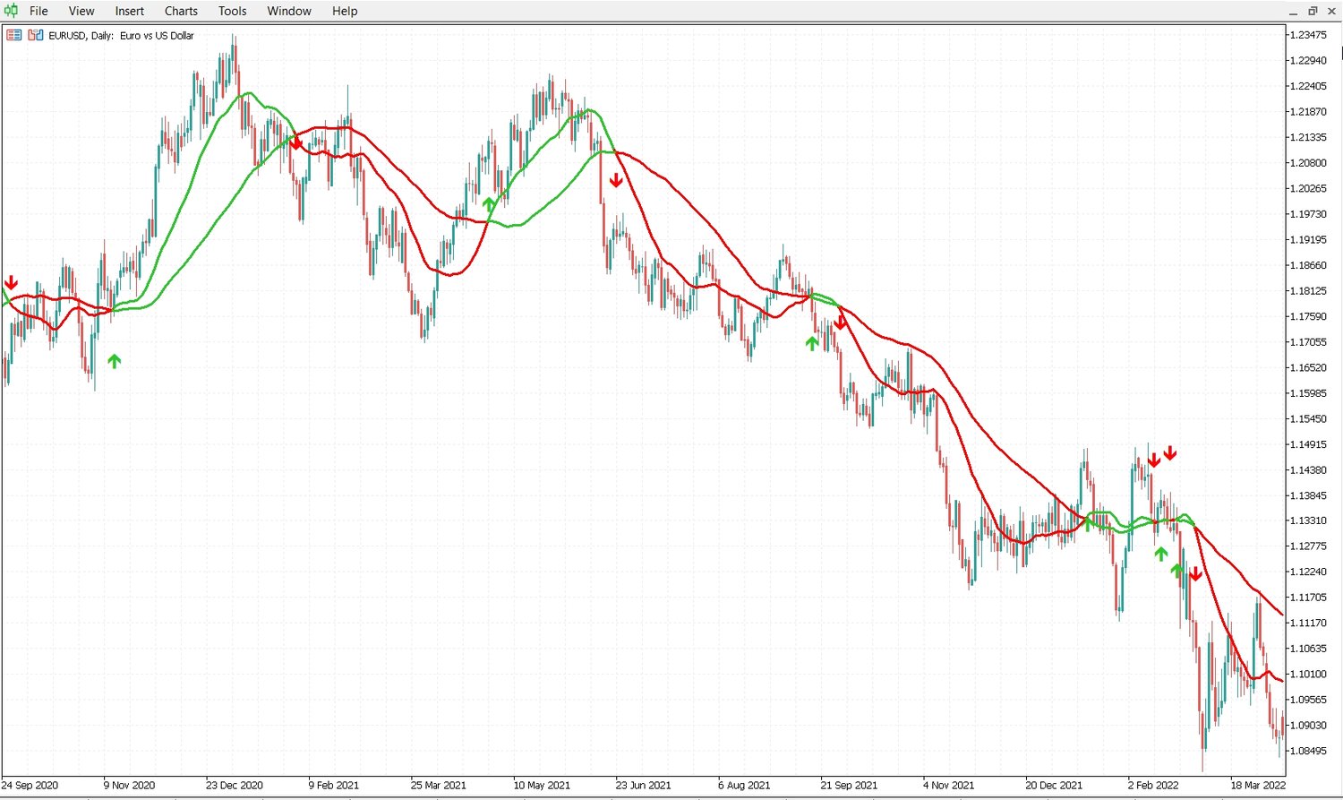The width and height of the screenshot is (1343, 800).
Task: Click the 1.14380 price label
Action: click(x=1309, y=469)
